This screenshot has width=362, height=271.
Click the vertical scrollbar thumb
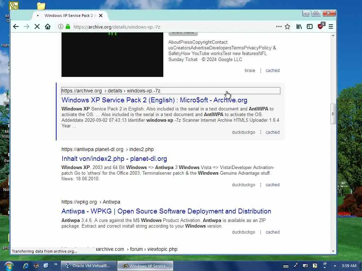pos(333,114)
